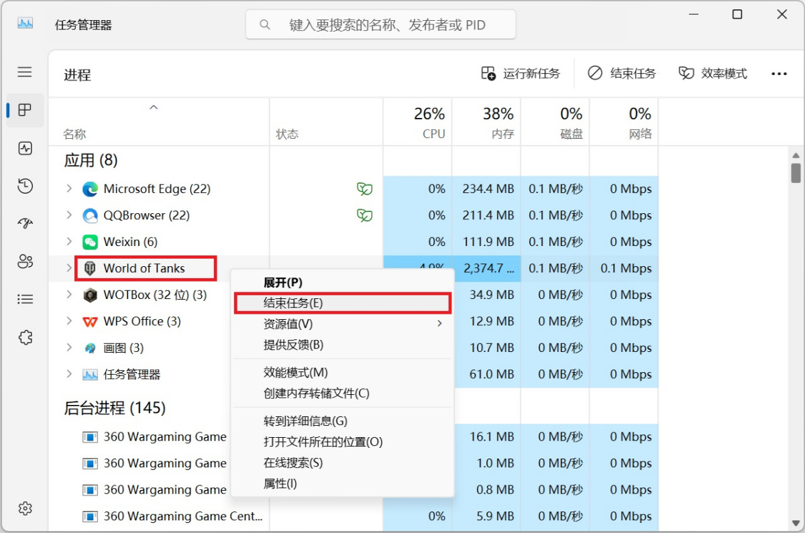Viewport: 805px width, 533px height.
Task: Open the Services puzzle-piece sidebar icon
Action: [25, 337]
